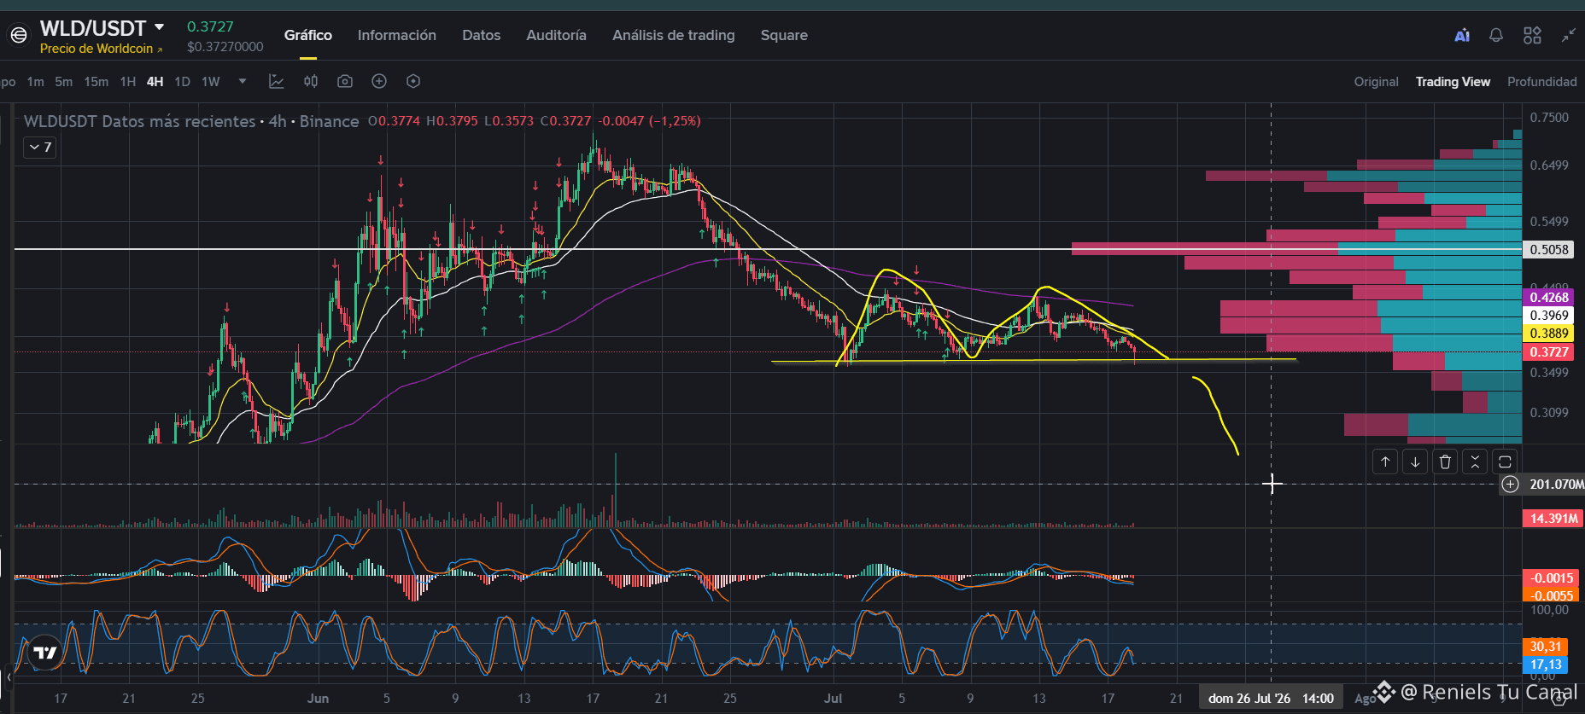Open the Información tab
1585x714 pixels.
(x=396, y=35)
